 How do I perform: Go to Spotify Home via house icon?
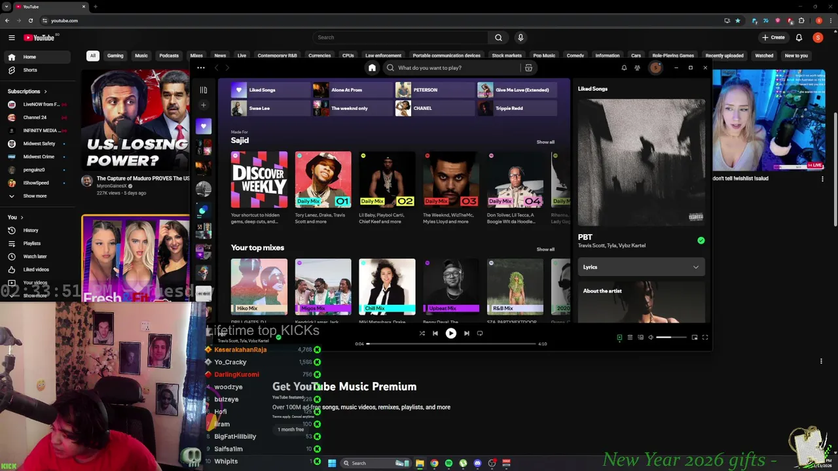tap(372, 68)
